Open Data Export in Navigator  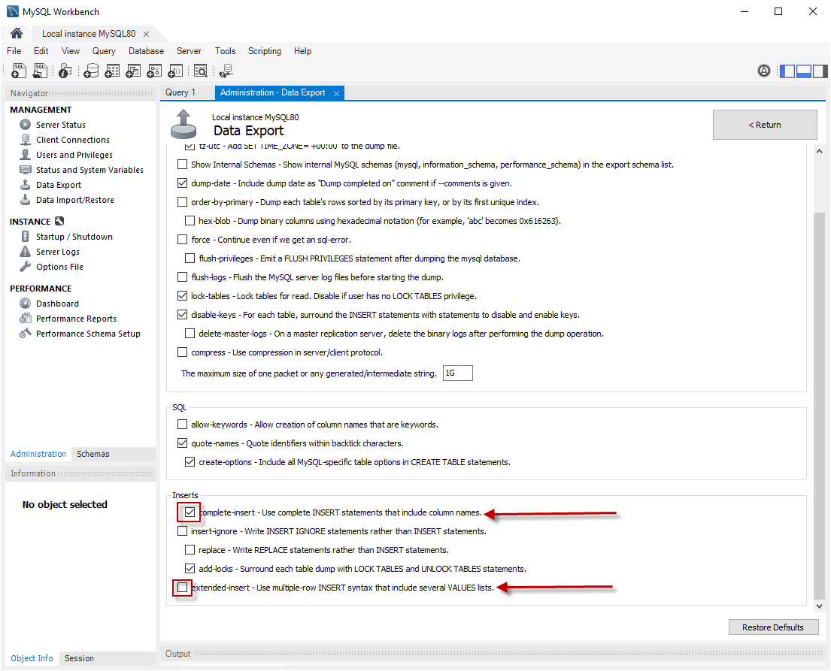[59, 185]
